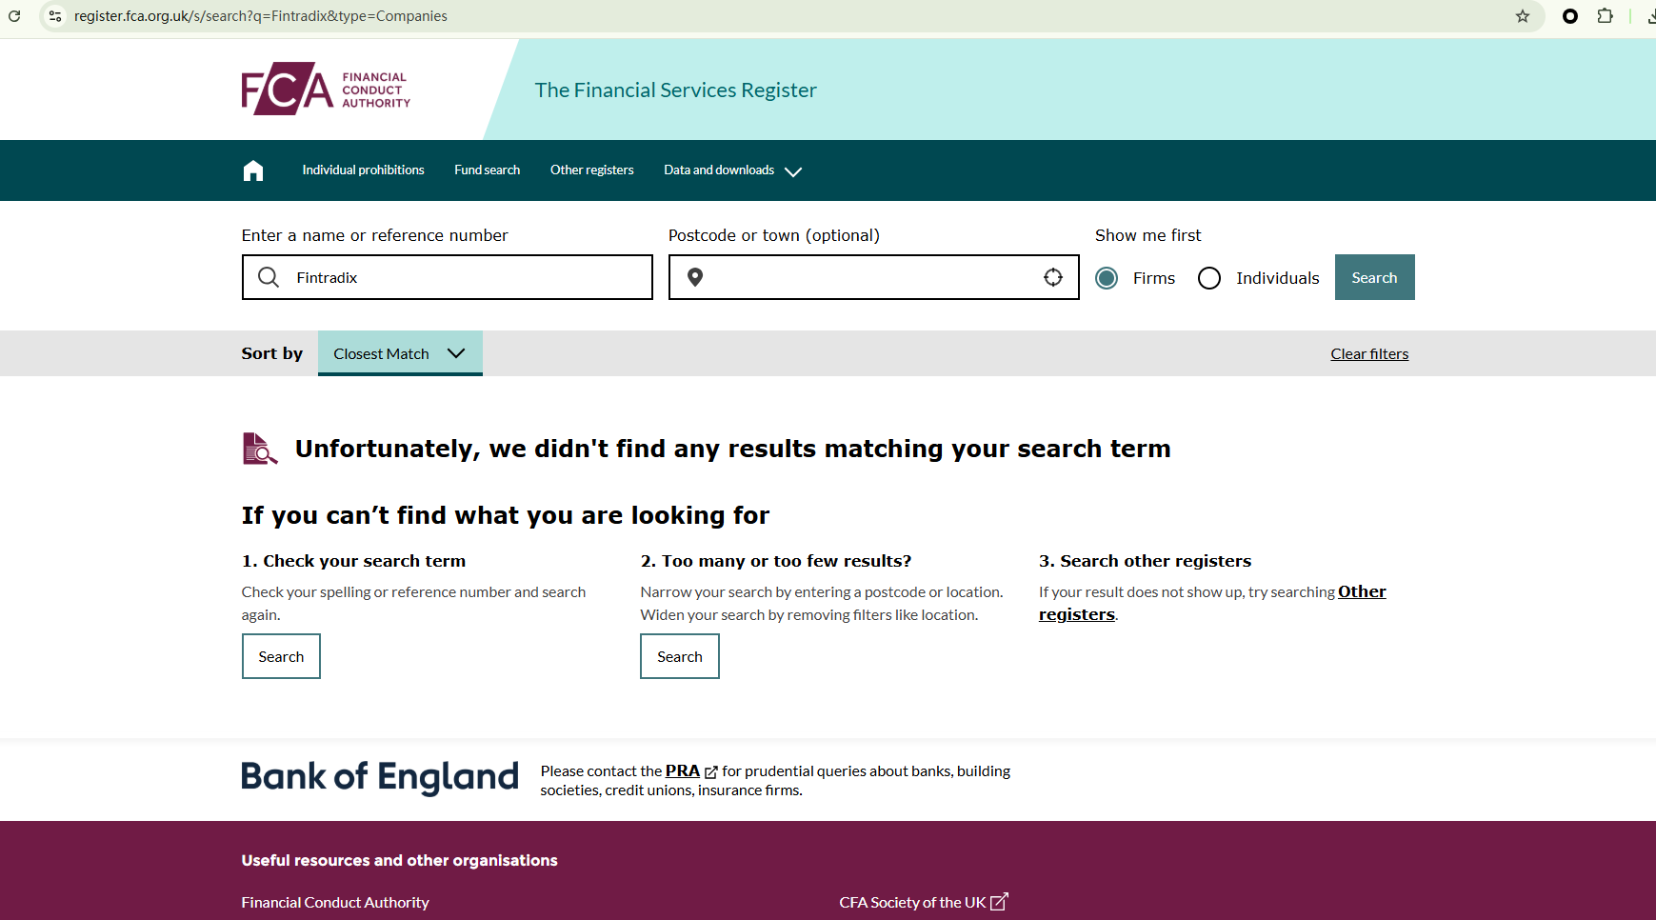This screenshot has height=920, width=1656.
Task: Use current location crosshair icon in postcode field
Action: point(1053,277)
